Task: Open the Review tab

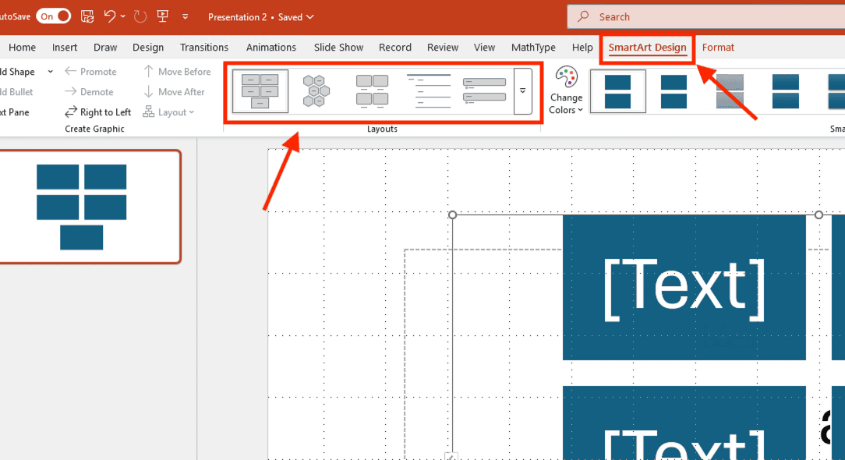Action: click(x=443, y=48)
